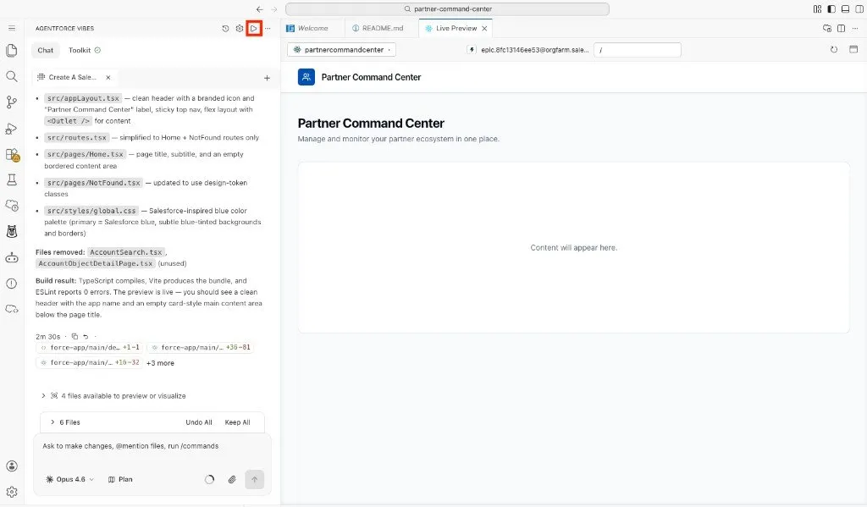Close the Create A Sale... chat tab
Screen dimensions: 867x507
(x=108, y=77)
